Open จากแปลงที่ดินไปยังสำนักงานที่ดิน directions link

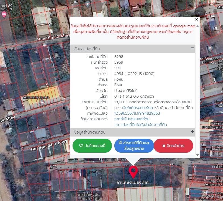[140, 125]
